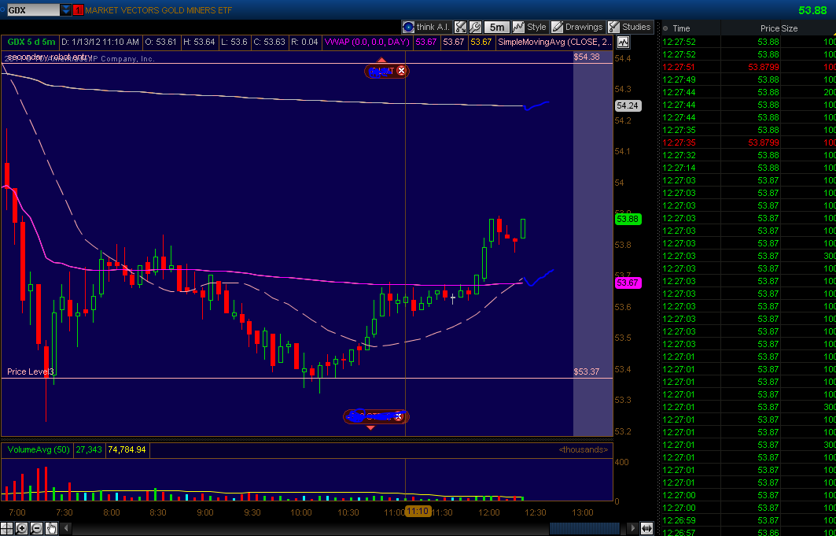Click the secondary robot entry line label
The image size is (836, 536).
49,57
